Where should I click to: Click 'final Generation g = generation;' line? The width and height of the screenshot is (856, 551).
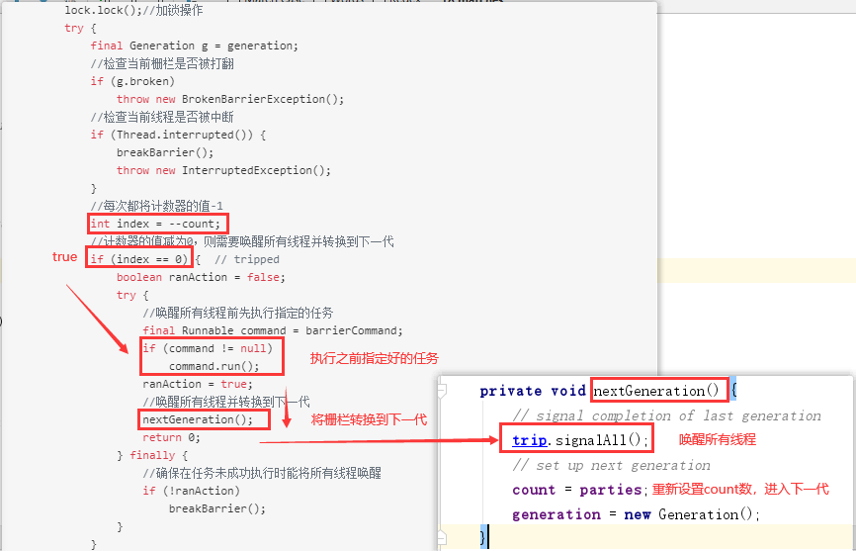195,46
